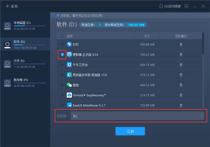Click the bell icon beside QQ在线客服
The height and width of the screenshot is (147, 210).
[x=161, y=6]
